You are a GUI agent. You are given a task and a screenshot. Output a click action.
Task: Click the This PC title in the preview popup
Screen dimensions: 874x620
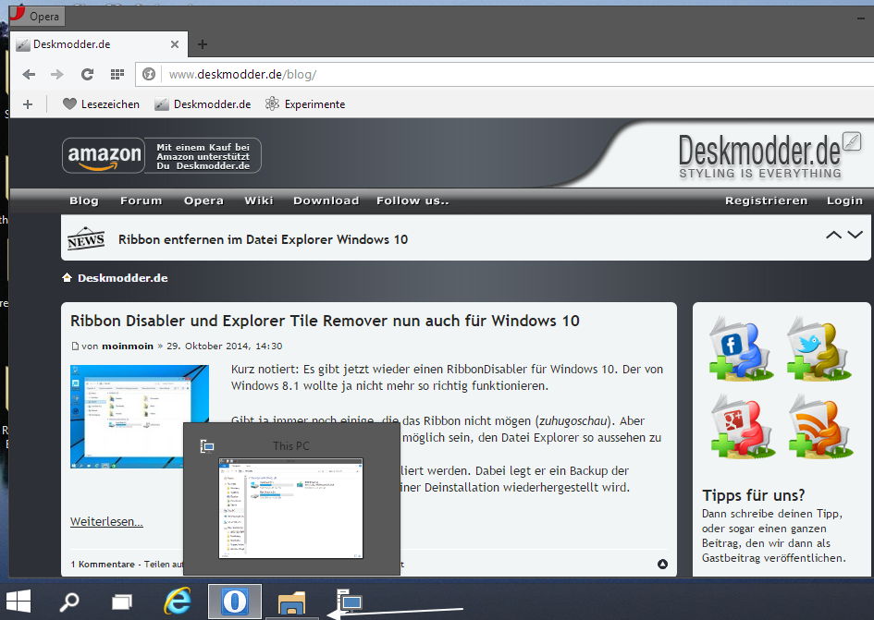291,445
